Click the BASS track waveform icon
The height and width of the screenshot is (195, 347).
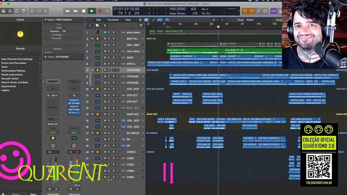point(97,57)
